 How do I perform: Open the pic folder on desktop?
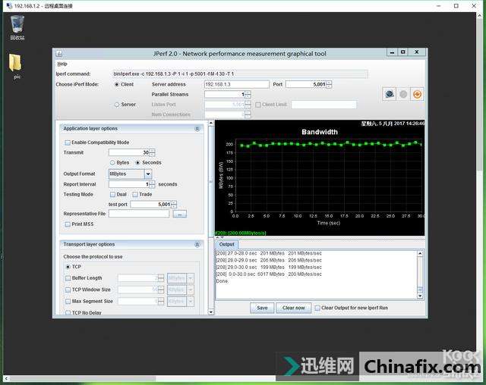tap(15, 66)
